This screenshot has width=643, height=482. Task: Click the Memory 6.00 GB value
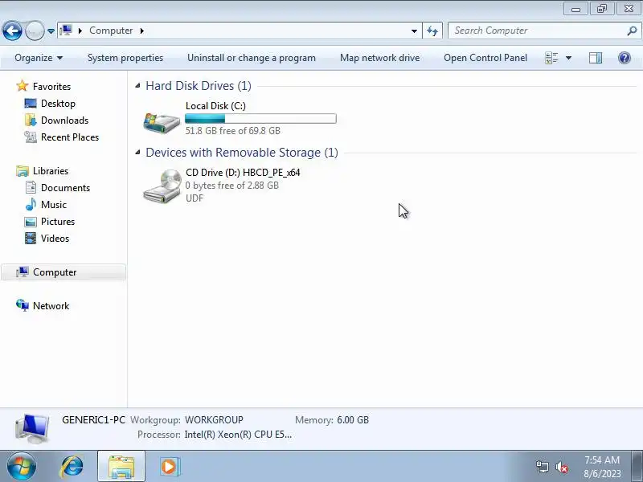click(x=353, y=420)
